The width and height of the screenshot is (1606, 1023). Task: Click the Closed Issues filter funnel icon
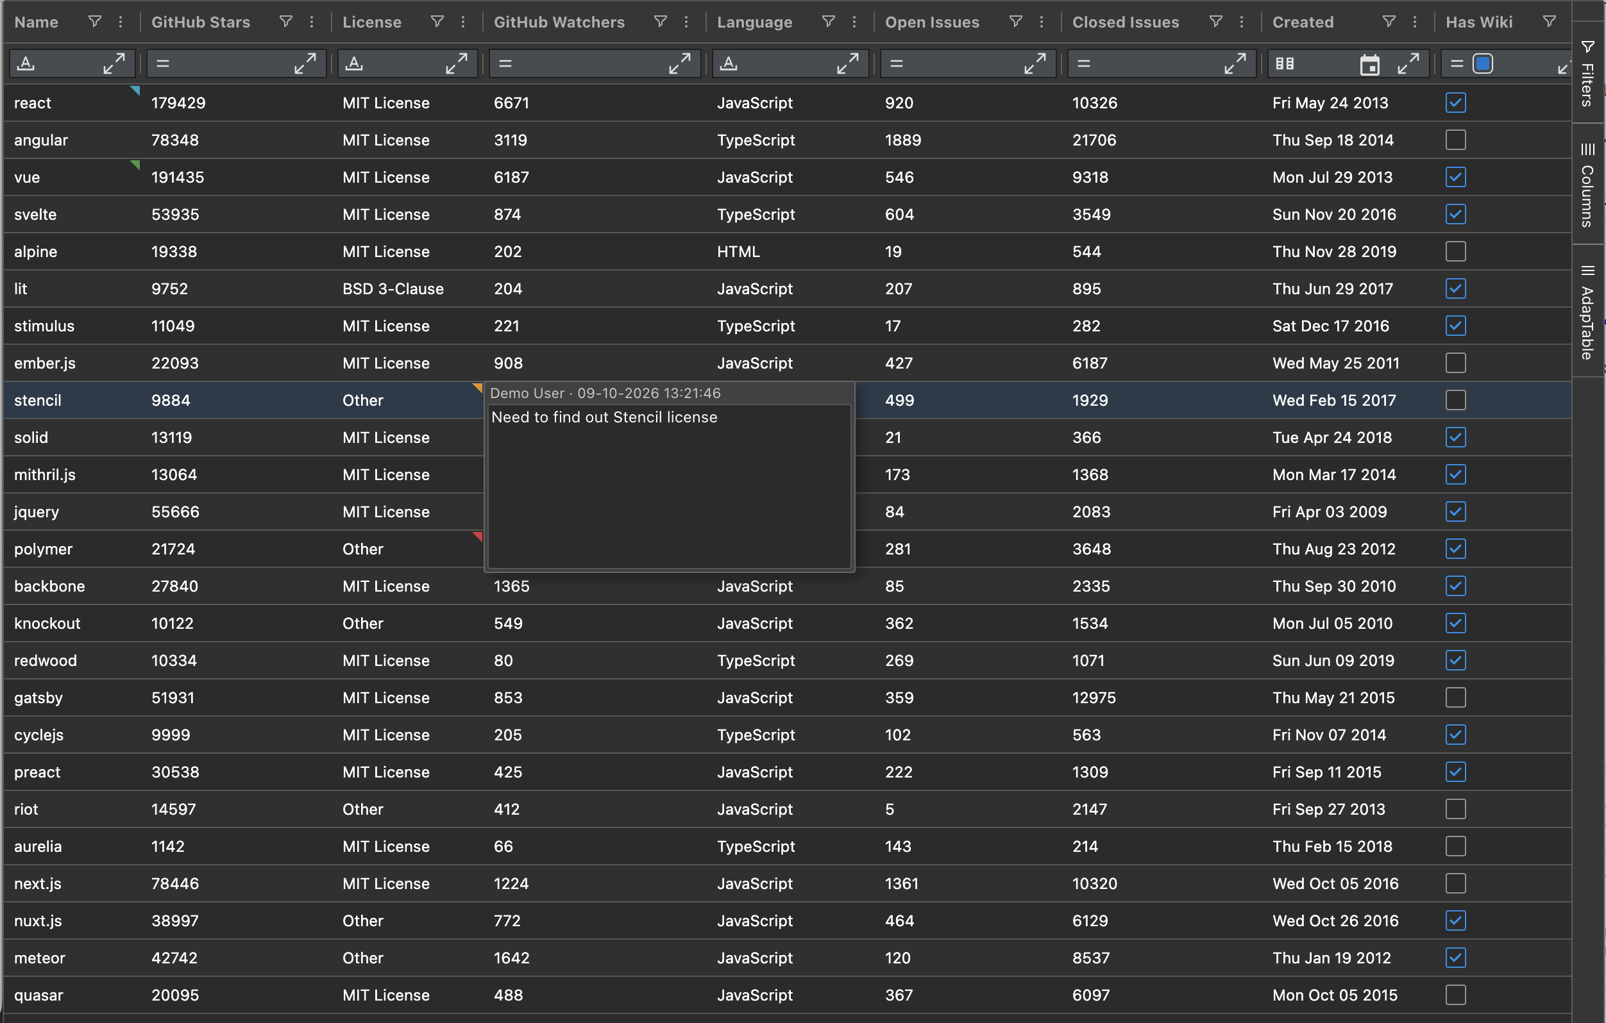point(1216,22)
